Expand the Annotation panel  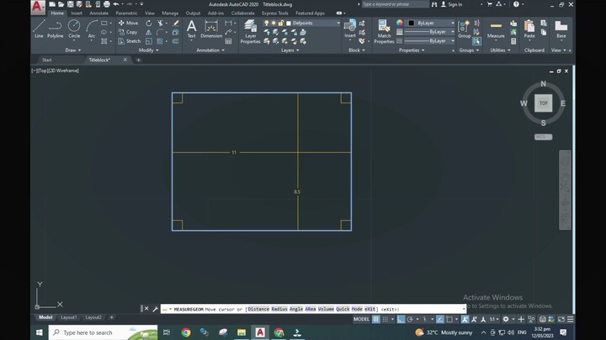[210, 50]
